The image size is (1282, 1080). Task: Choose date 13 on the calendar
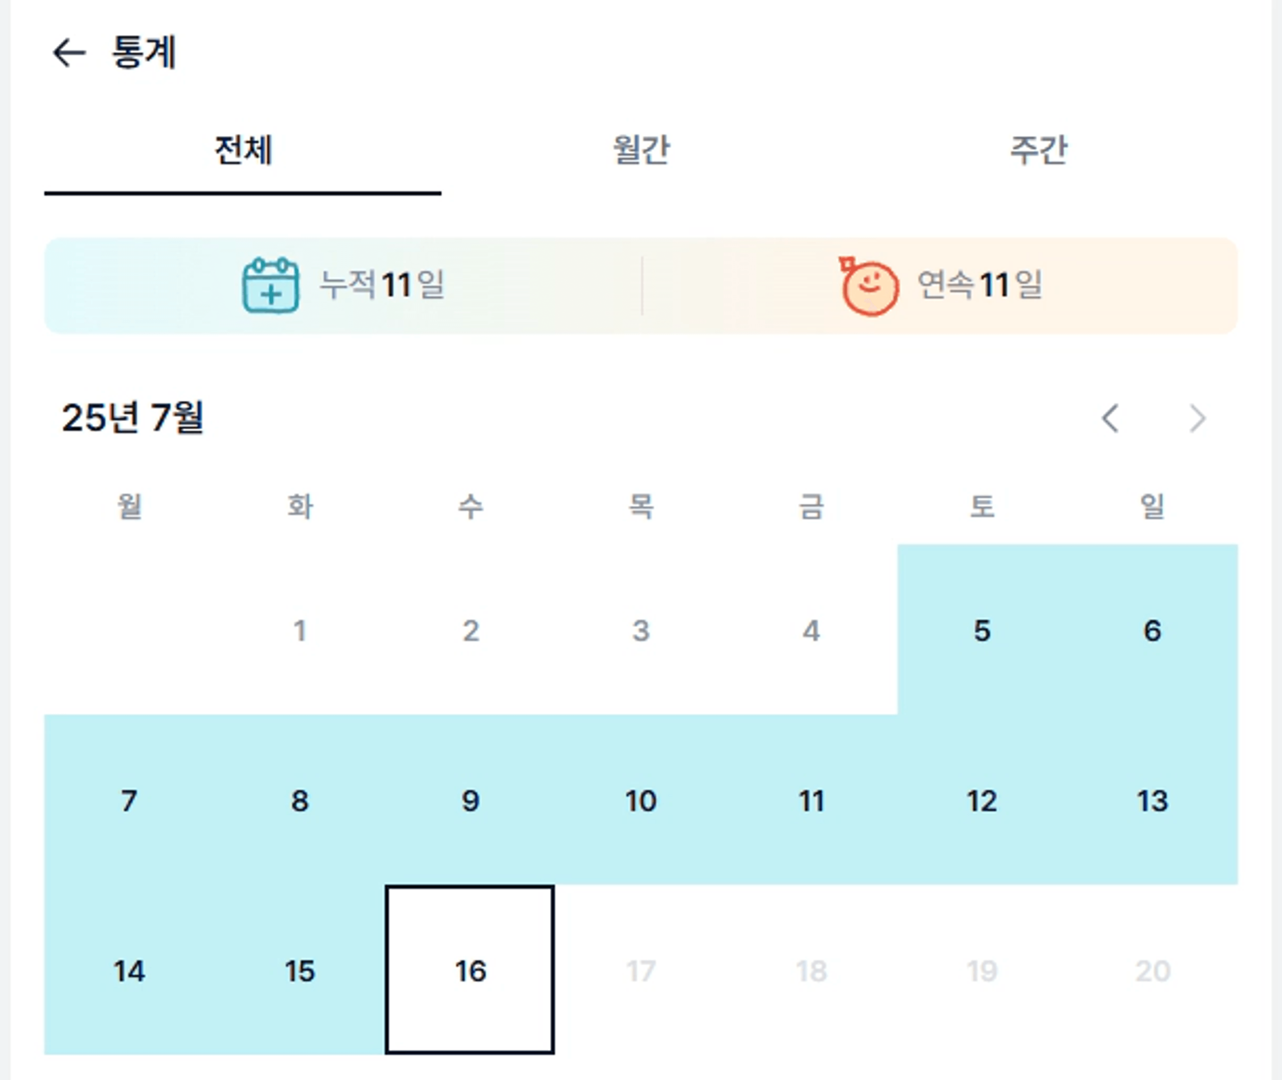pyautogui.click(x=1153, y=800)
